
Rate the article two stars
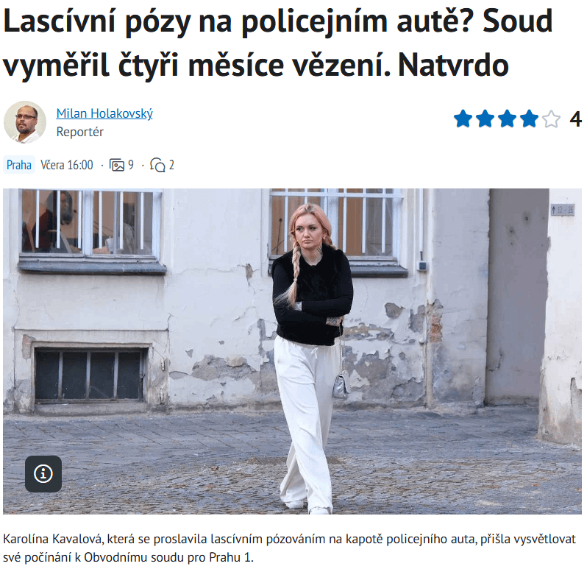(485, 119)
